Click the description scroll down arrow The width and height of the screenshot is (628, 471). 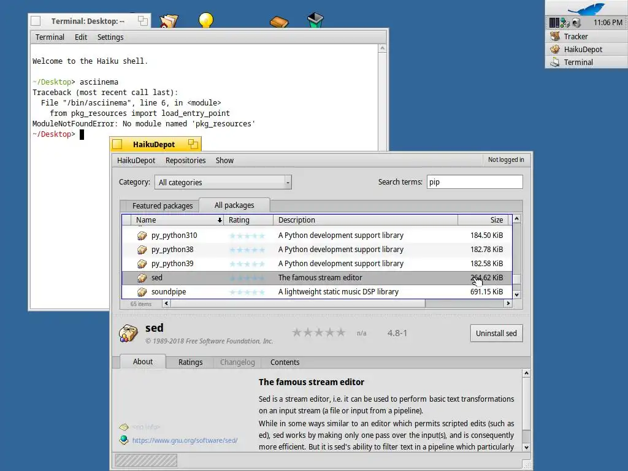tap(526, 447)
